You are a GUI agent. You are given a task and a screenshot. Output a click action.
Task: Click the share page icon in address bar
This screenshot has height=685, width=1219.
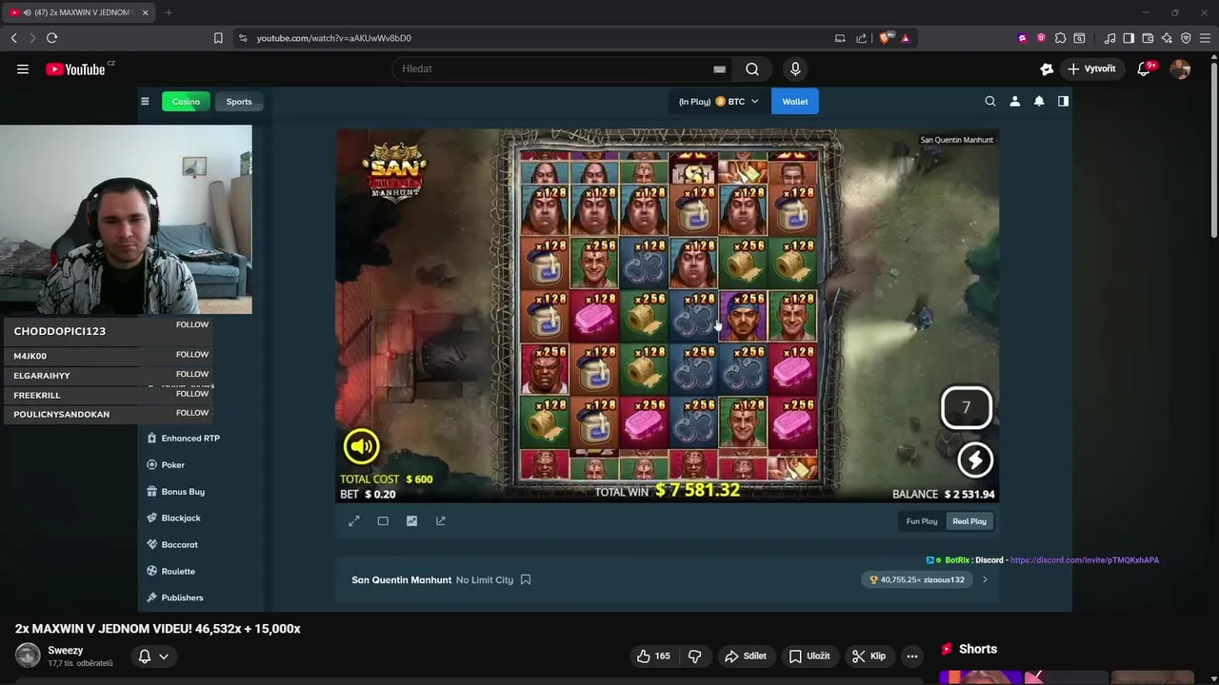point(862,38)
